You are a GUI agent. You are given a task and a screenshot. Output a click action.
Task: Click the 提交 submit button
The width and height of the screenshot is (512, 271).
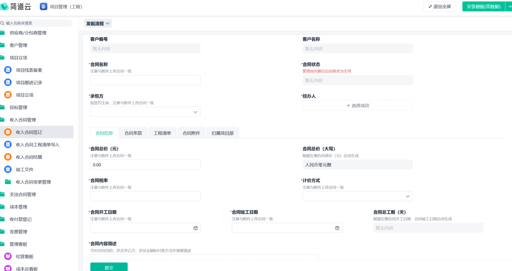tap(109, 267)
